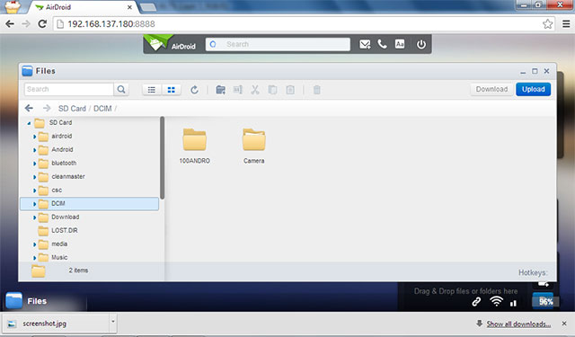Viewport: 575px width, 337px height.
Task: Expand the csc folder node
Action: coord(34,191)
